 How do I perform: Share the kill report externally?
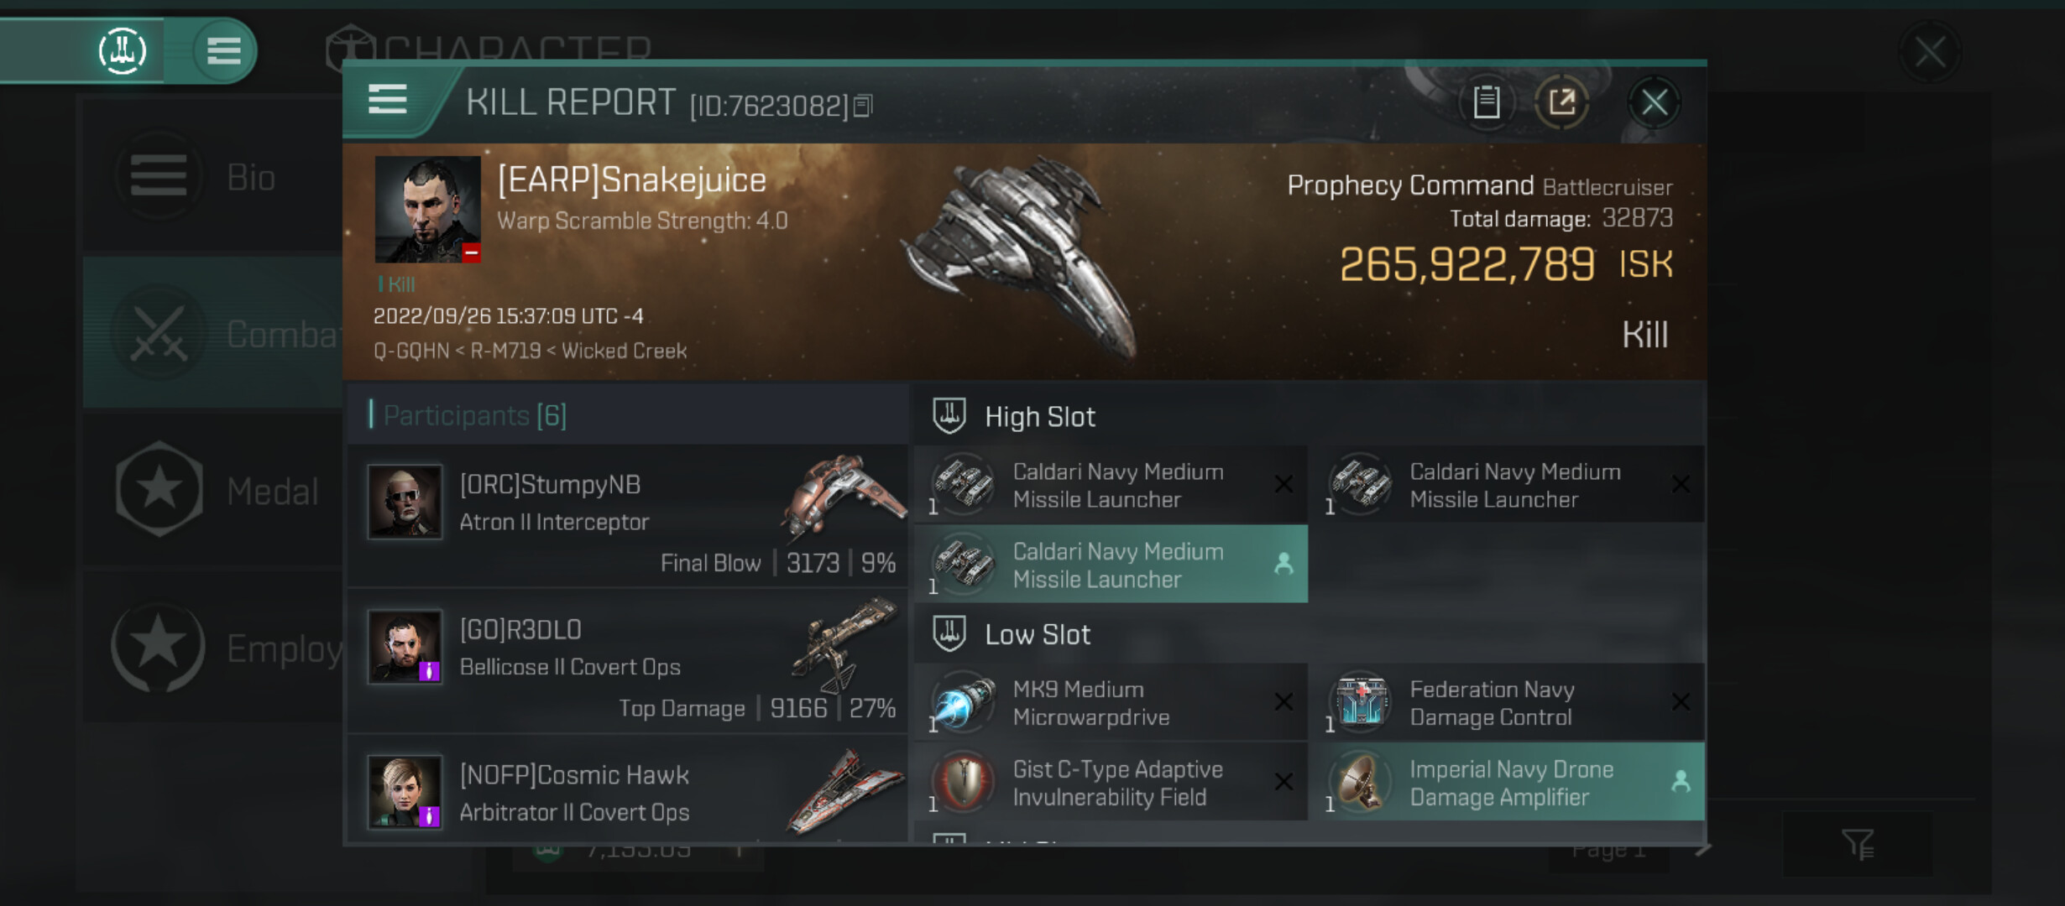[1561, 102]
